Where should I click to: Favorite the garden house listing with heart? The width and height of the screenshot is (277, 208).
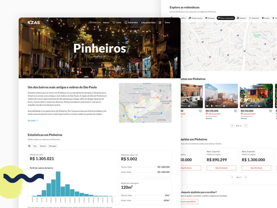coord(271,111)
